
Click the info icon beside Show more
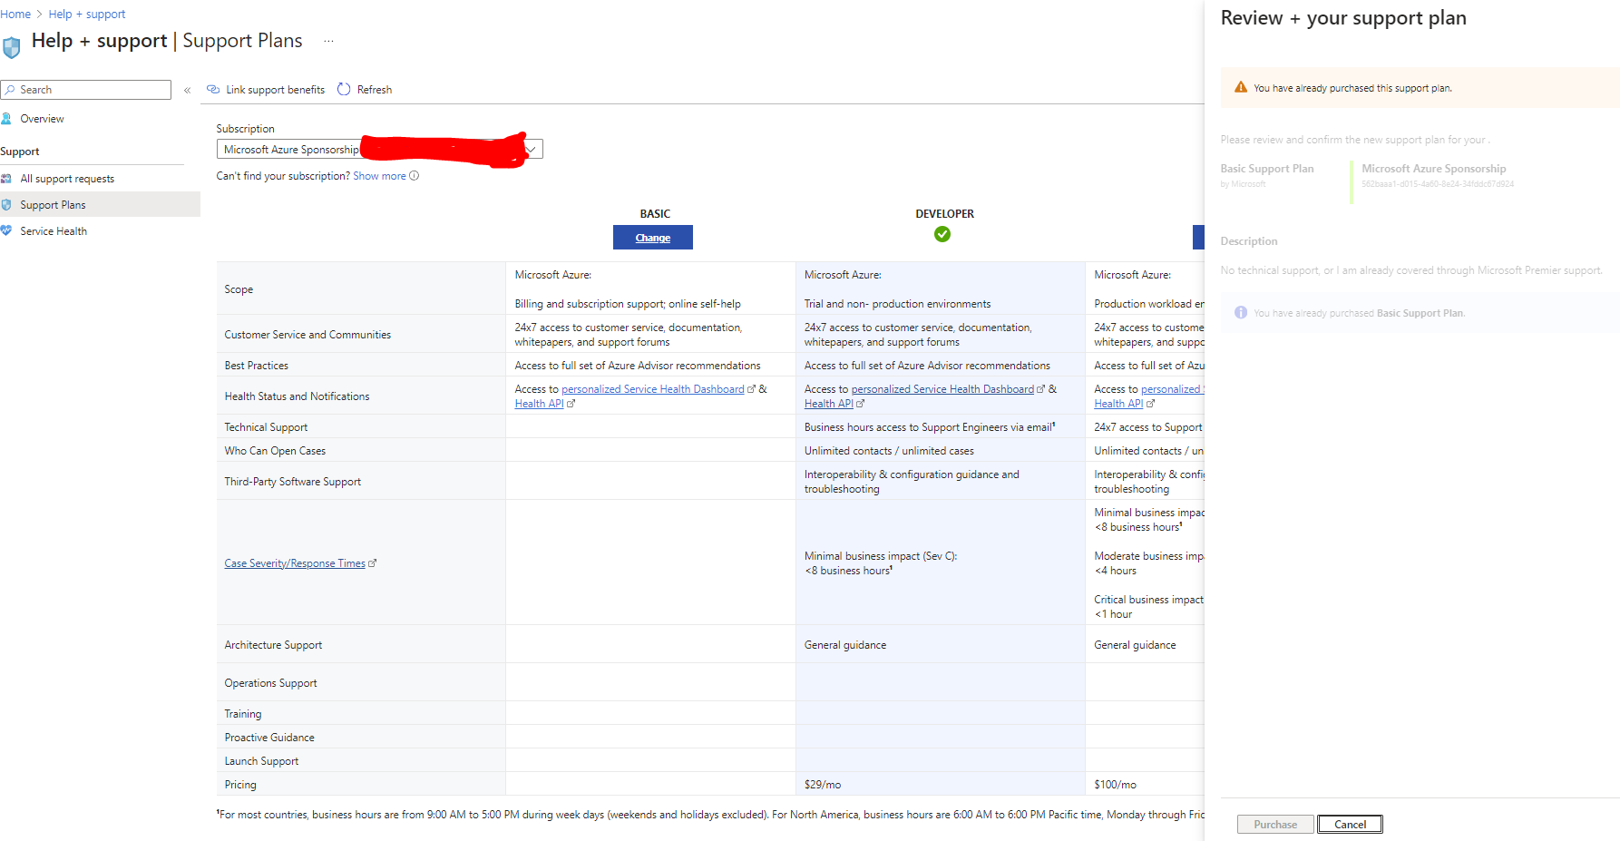click(x=415, y=176)
